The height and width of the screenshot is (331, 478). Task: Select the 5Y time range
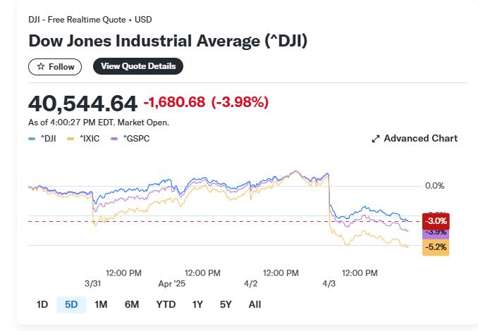226,304
